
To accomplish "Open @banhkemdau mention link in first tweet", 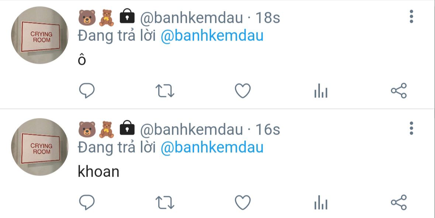I will pos(212,36).
